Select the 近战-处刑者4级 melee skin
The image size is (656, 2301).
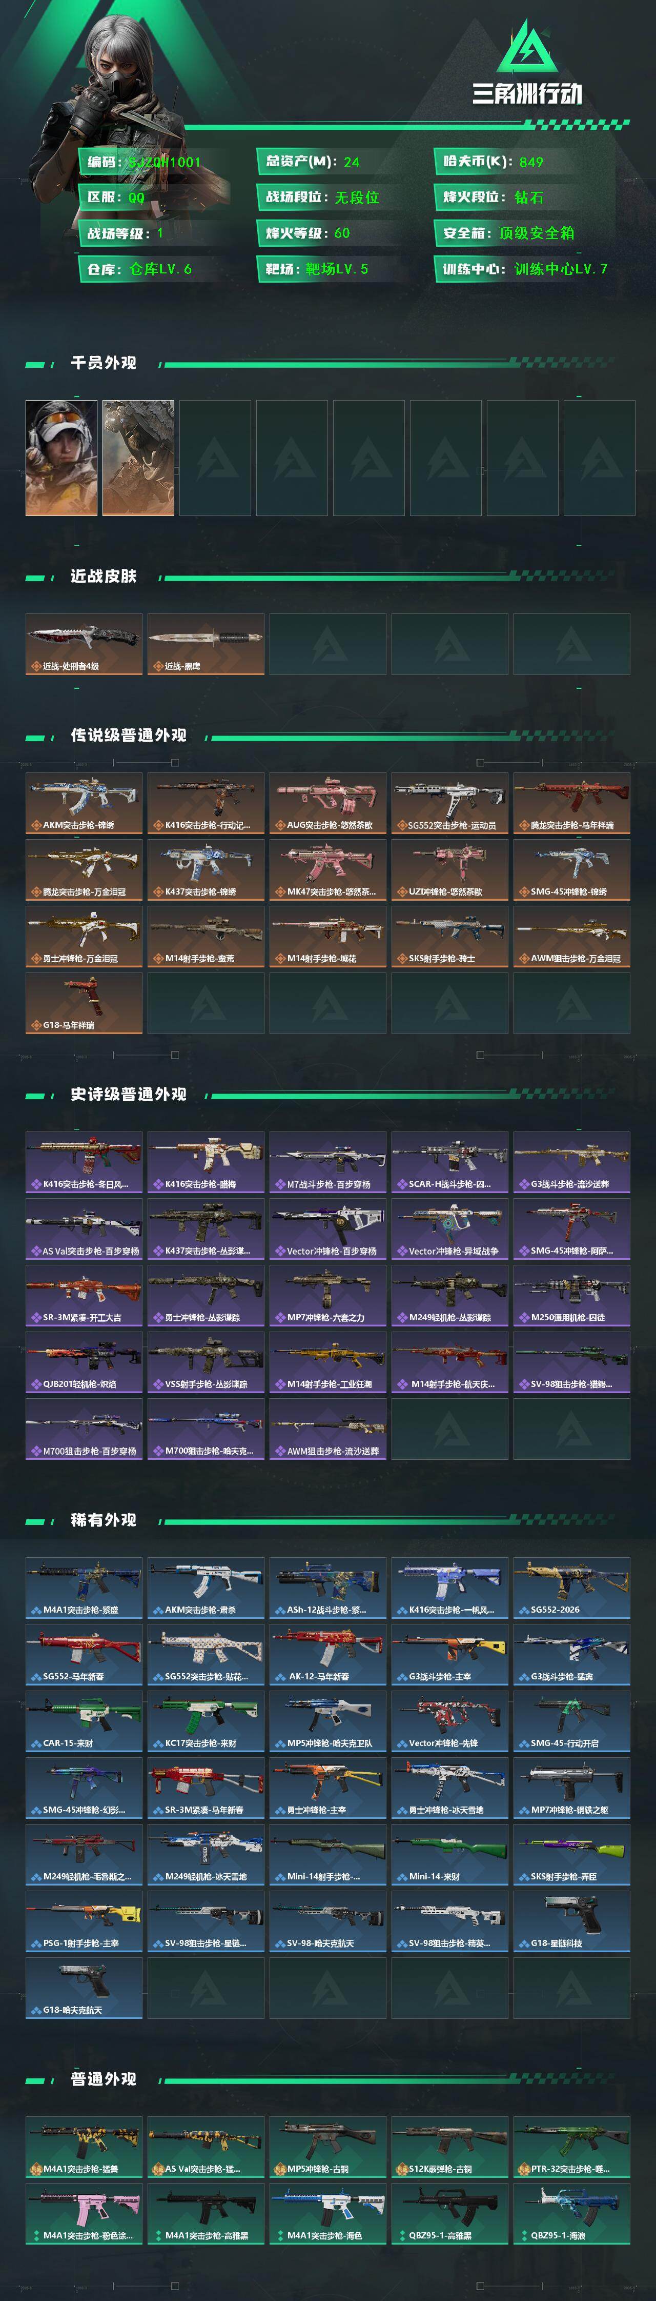point(84,644)
